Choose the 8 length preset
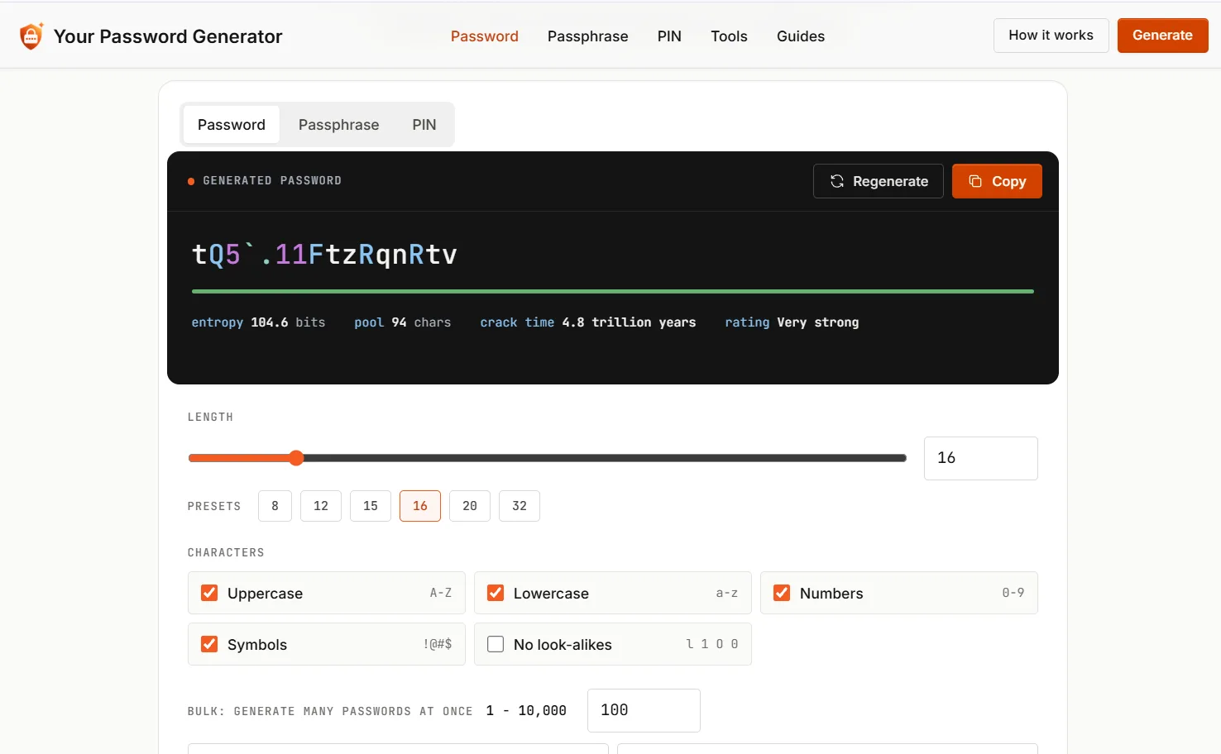Screen dimensions: 1221x754 click(275, 506)
